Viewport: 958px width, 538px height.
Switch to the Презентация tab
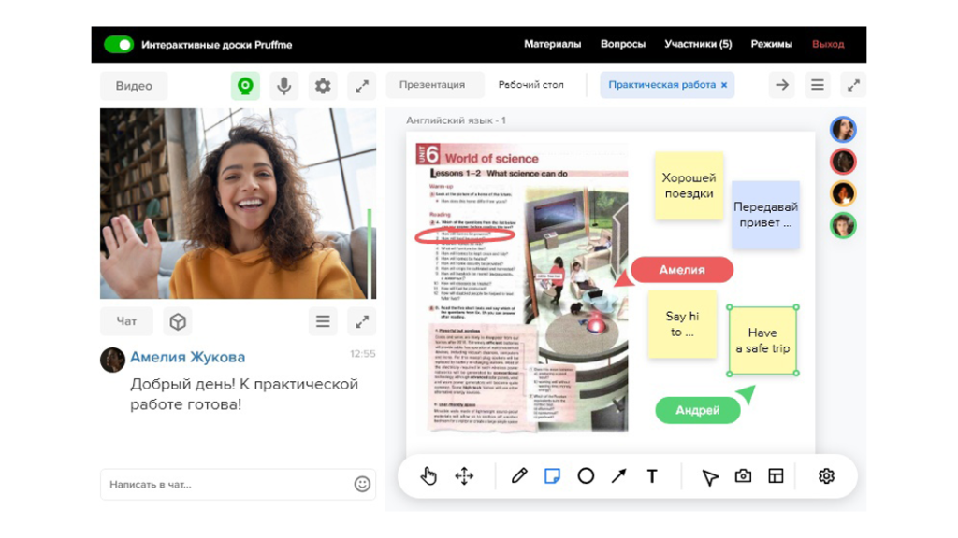pyautogui.click(x=432, y=85)
